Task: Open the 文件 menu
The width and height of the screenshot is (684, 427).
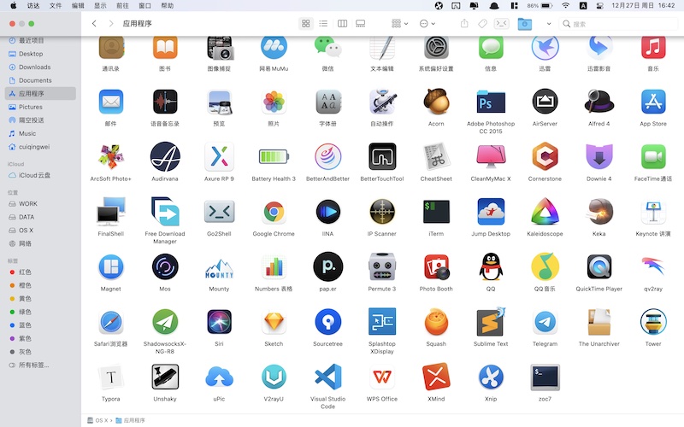Action: click(56, 6)
